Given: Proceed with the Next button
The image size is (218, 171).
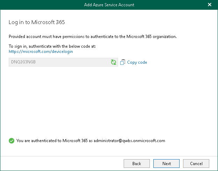Looking at the screenshot, I should click(166, 164).
